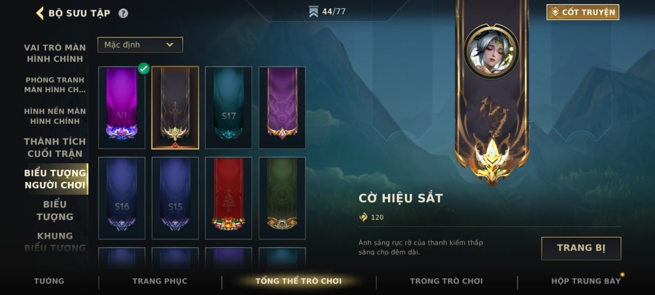The width and height of the screenshot is (655, 295).
Task: Open the Hộp Trưng Bày tab
Action: click(586, 281)
